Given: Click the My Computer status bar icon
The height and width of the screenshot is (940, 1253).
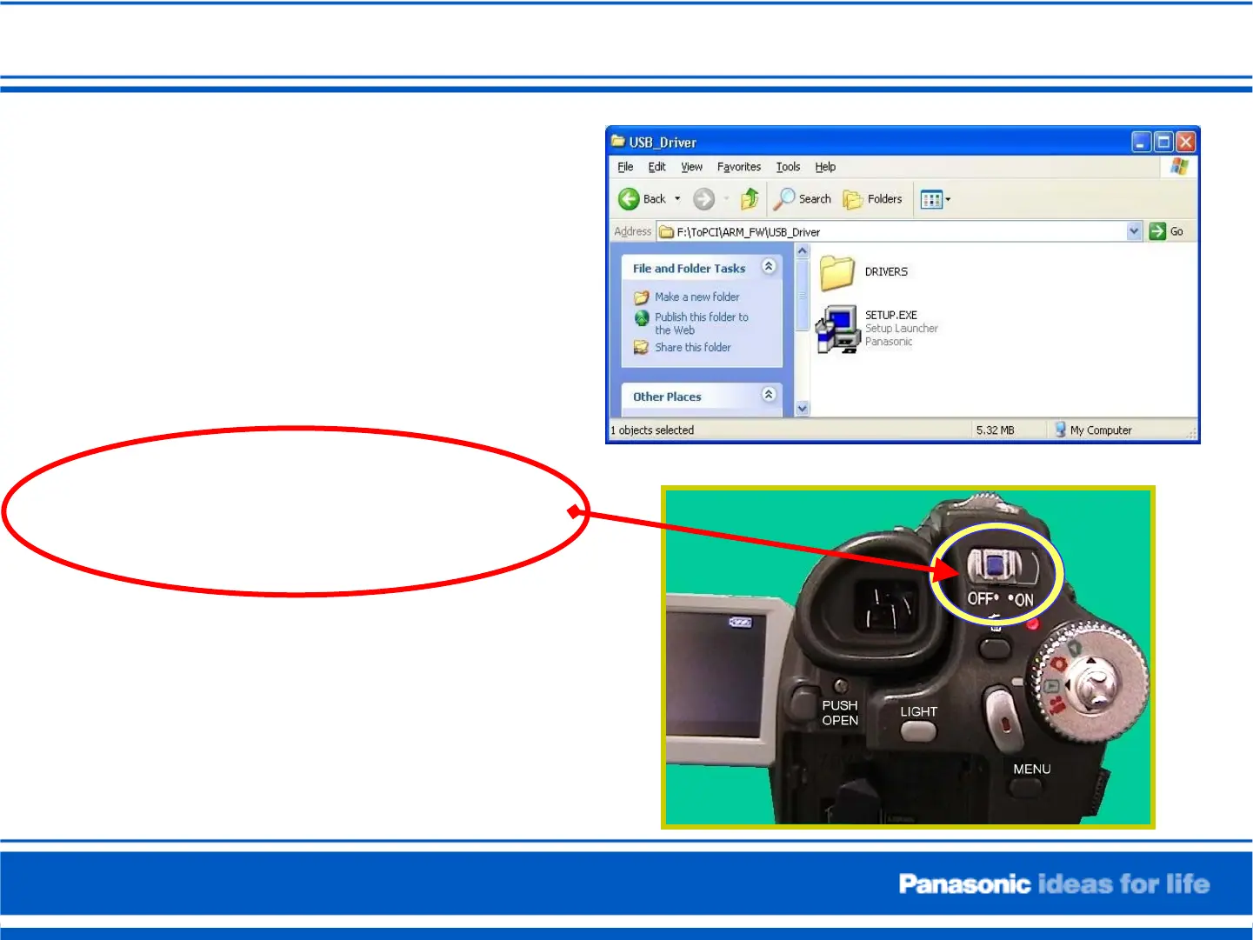Looking at the screenshot, I should point(1061,430).
